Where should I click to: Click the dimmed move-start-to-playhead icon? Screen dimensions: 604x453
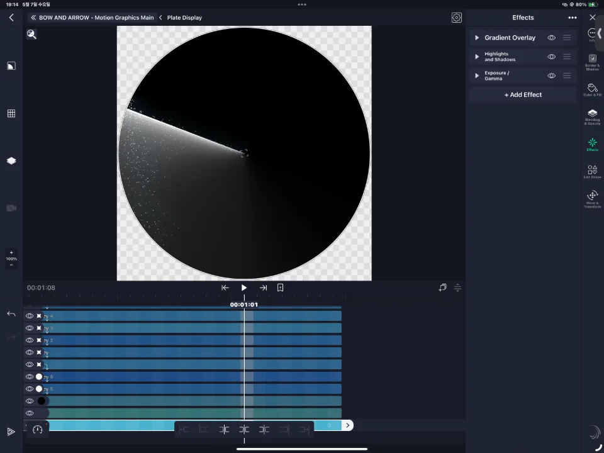click(x=184, y=430)
